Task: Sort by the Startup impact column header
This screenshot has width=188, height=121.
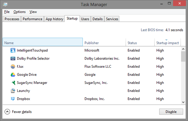Action: 167,42
